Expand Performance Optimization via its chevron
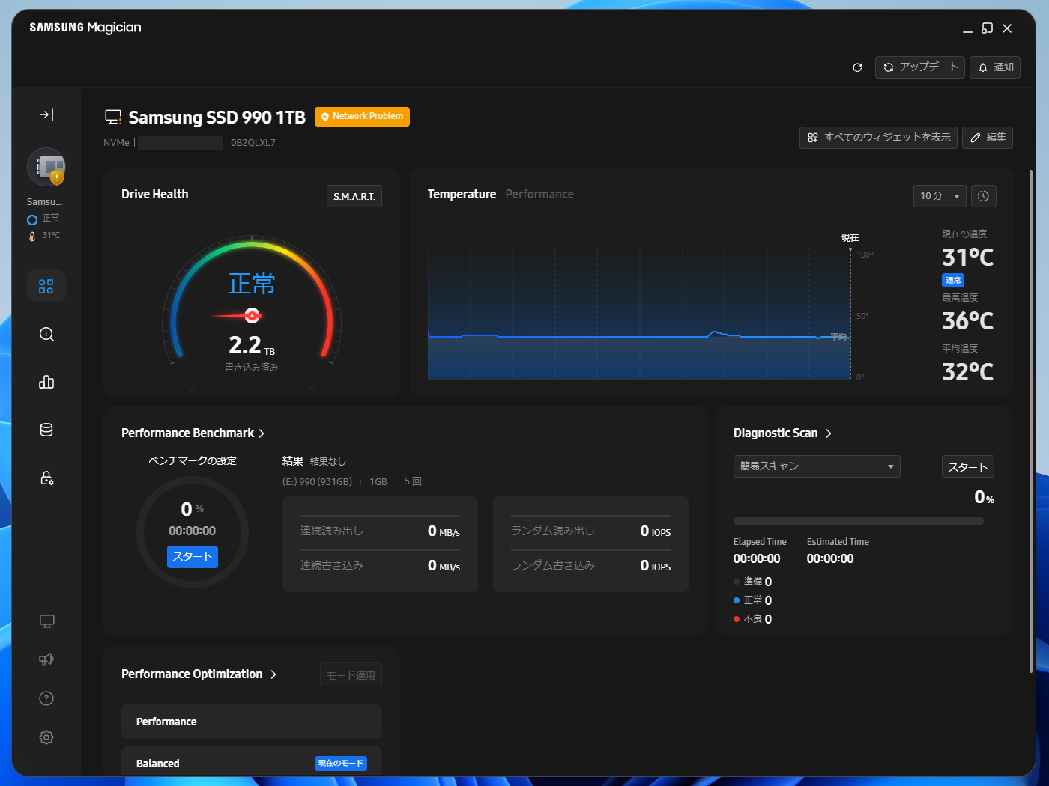This screenshot has width=1049, height=786. pos(273,674)
